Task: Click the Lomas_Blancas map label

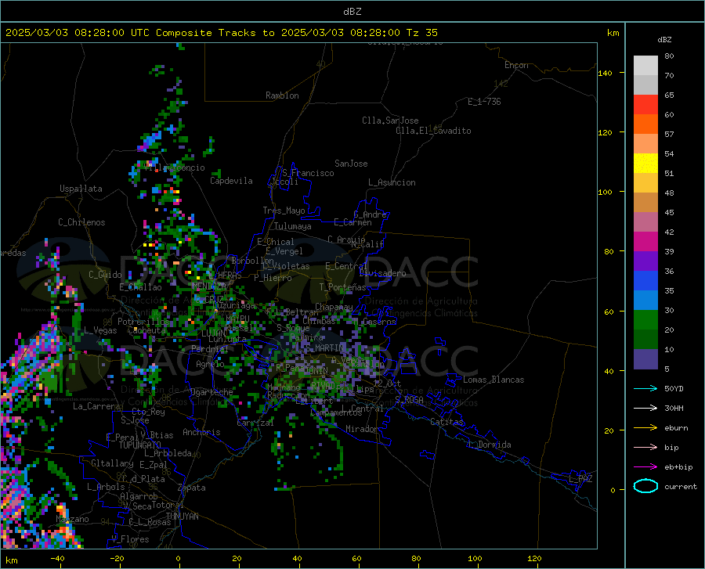Action: 493,380
